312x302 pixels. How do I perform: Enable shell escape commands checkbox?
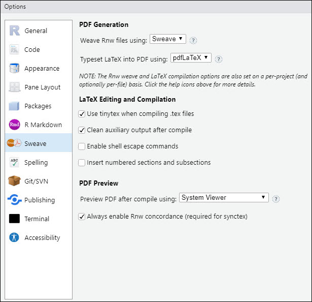coord(82,146)
